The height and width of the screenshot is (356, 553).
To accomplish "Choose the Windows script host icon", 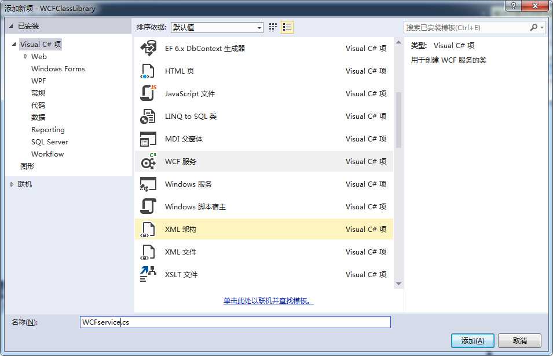I will click(x=148, y=206).
